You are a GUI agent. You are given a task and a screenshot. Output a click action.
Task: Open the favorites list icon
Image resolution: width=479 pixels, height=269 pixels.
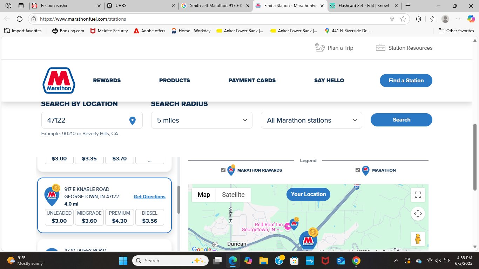[432, 19]
